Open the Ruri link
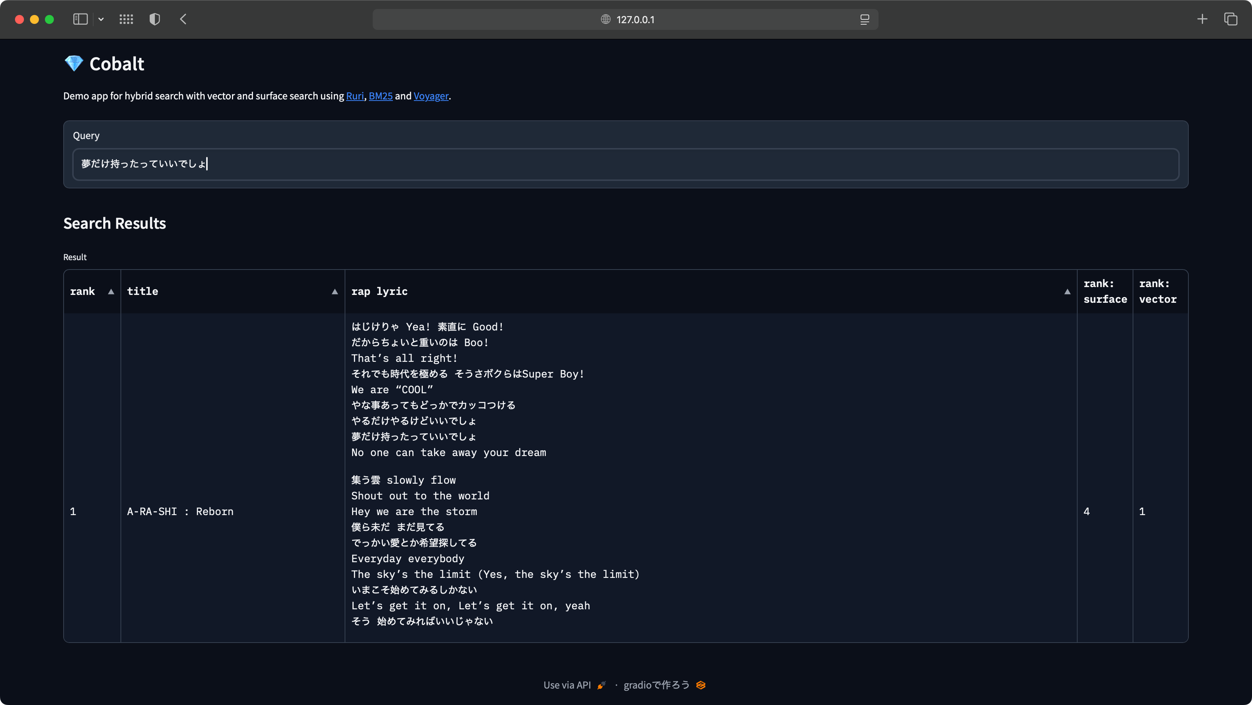The image size is (1252, 705). coord(354,96)
